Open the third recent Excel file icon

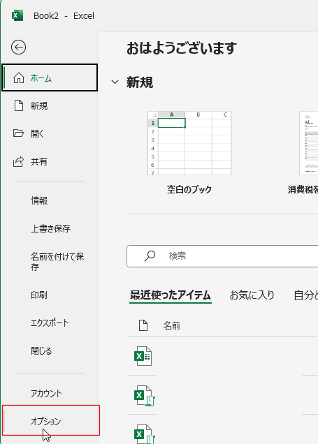pos(144,434)
